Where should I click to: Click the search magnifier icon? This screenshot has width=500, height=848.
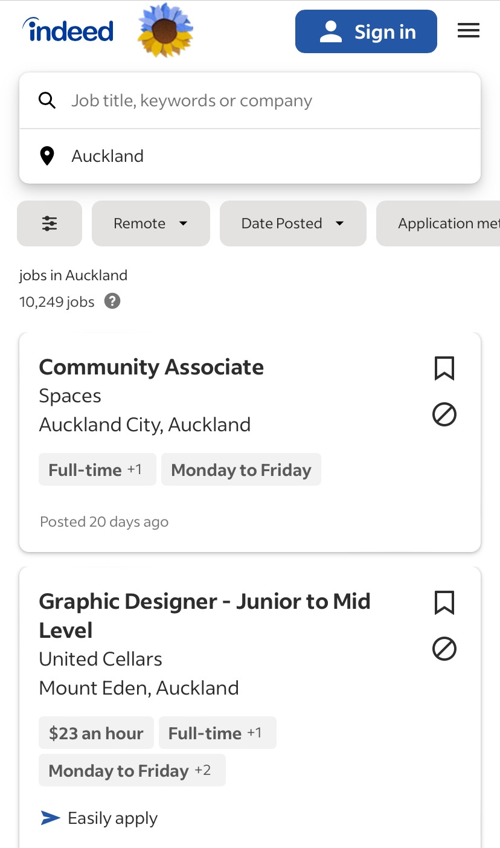point(47,100)
